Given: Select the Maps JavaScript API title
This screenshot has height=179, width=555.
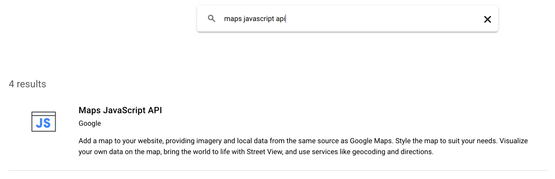Looking at the screenshot, I should tap(120, 110).
